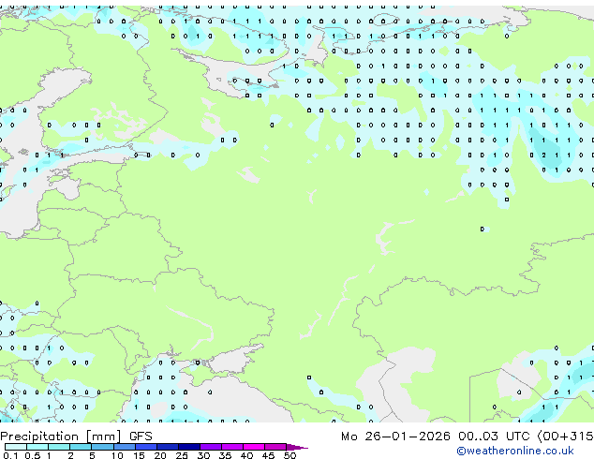
Task: Click the 5–10 mm legend color swatch
Action: [x=103, y=447]
